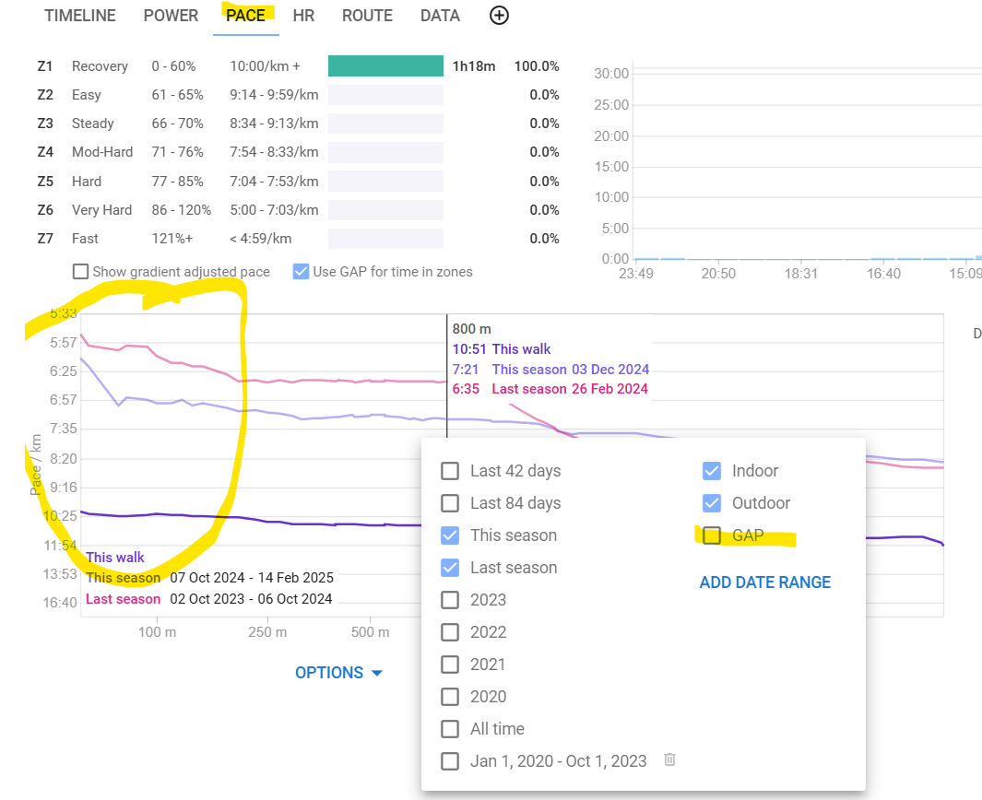Check the Jan 1, 2020 - Oct 1, 2023 range
This screenshot has width=982, height=800.
coord(450,761)
